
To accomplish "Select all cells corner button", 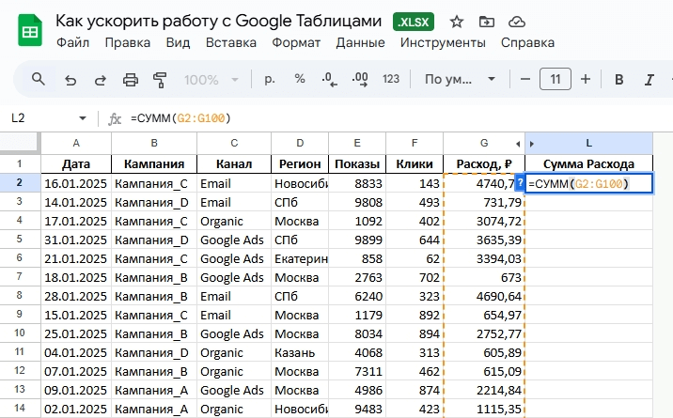I will tap(20, 143).
